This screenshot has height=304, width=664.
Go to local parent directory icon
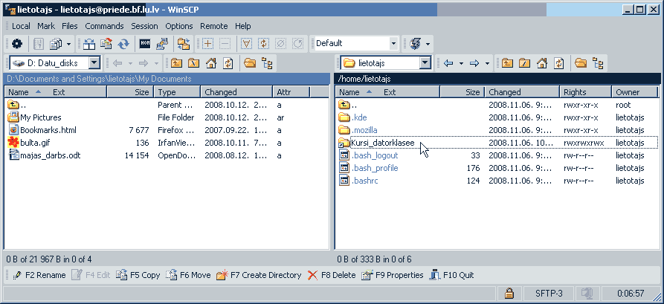(x=176, y=63)
